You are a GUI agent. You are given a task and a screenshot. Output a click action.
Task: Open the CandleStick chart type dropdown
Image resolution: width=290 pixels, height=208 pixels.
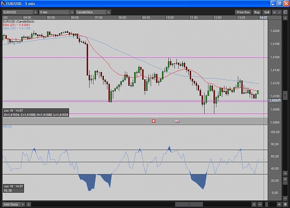click(x=93, y=12)
